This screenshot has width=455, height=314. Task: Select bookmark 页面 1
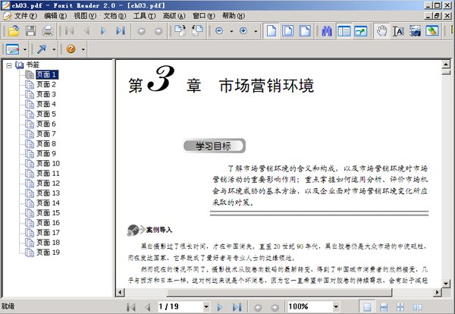click(47, 74)
